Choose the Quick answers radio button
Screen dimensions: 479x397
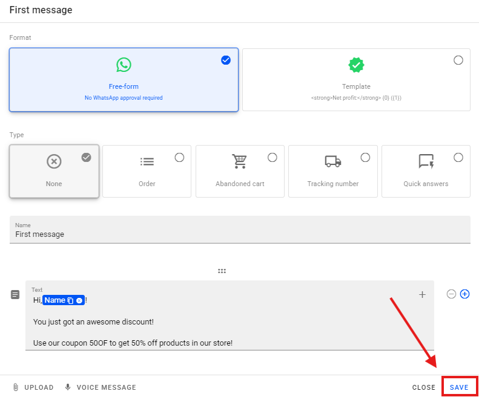tap(458, 157)
